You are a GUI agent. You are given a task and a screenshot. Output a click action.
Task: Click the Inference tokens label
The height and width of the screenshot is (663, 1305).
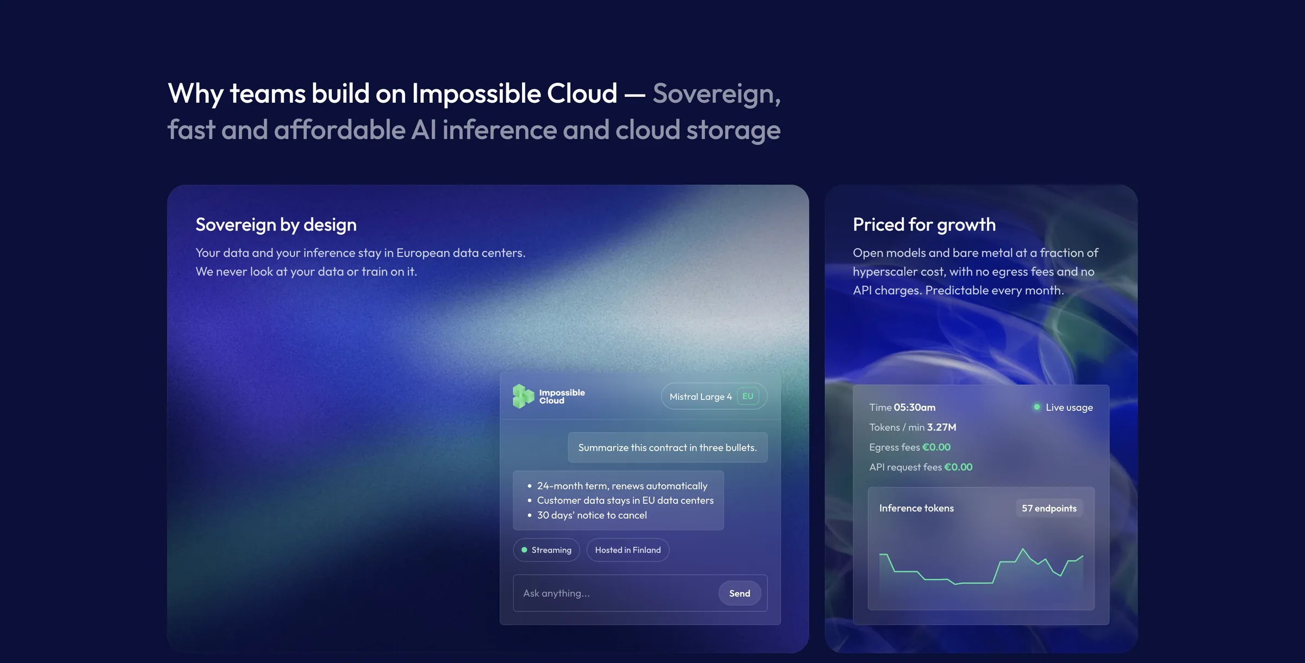click(x=916, y=508)
